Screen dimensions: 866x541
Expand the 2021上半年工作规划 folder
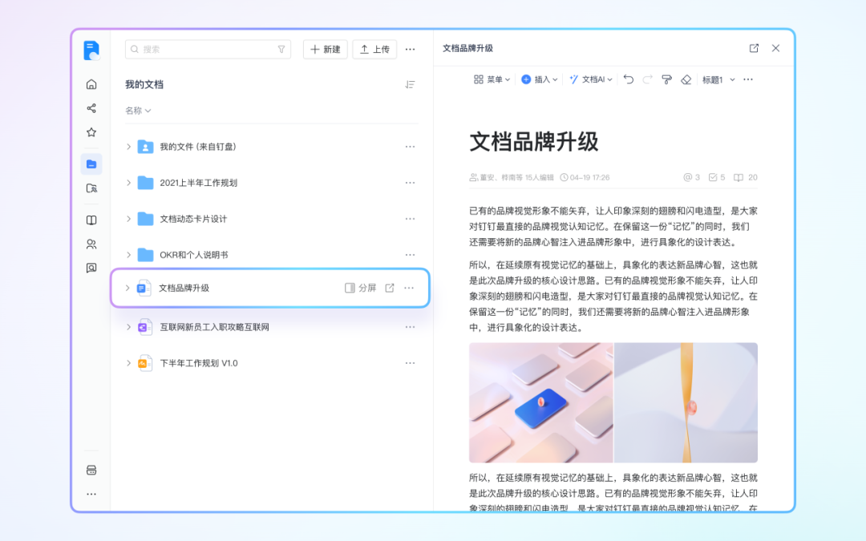pyautogui.click(x=128, y=183)
